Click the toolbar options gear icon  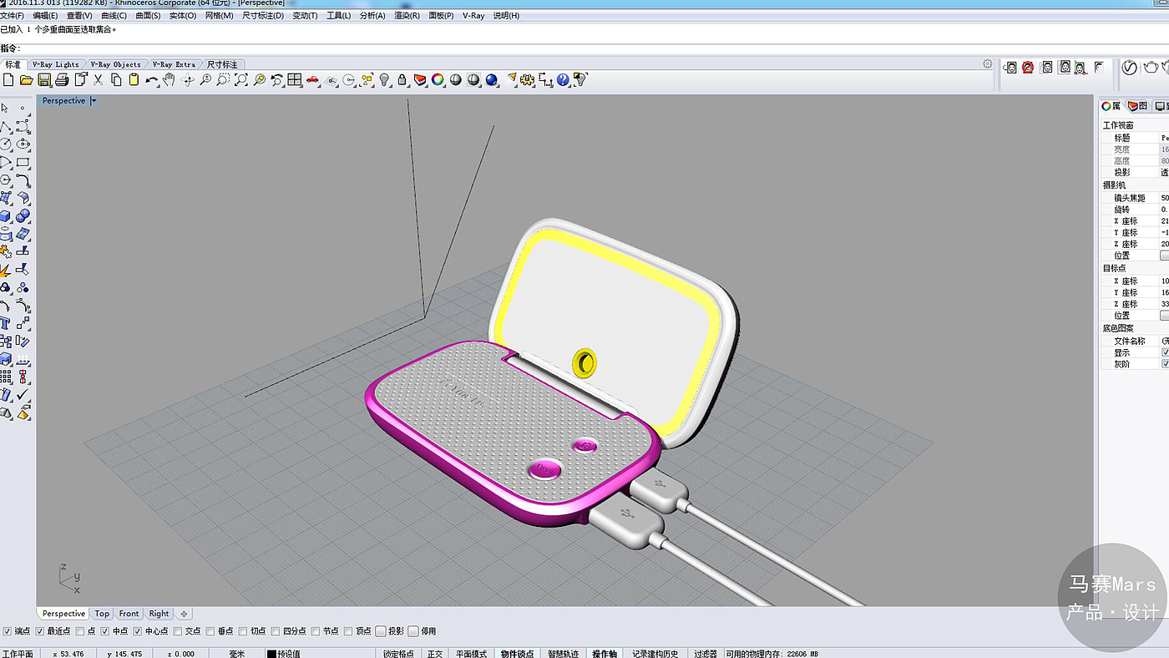point(988,64)
